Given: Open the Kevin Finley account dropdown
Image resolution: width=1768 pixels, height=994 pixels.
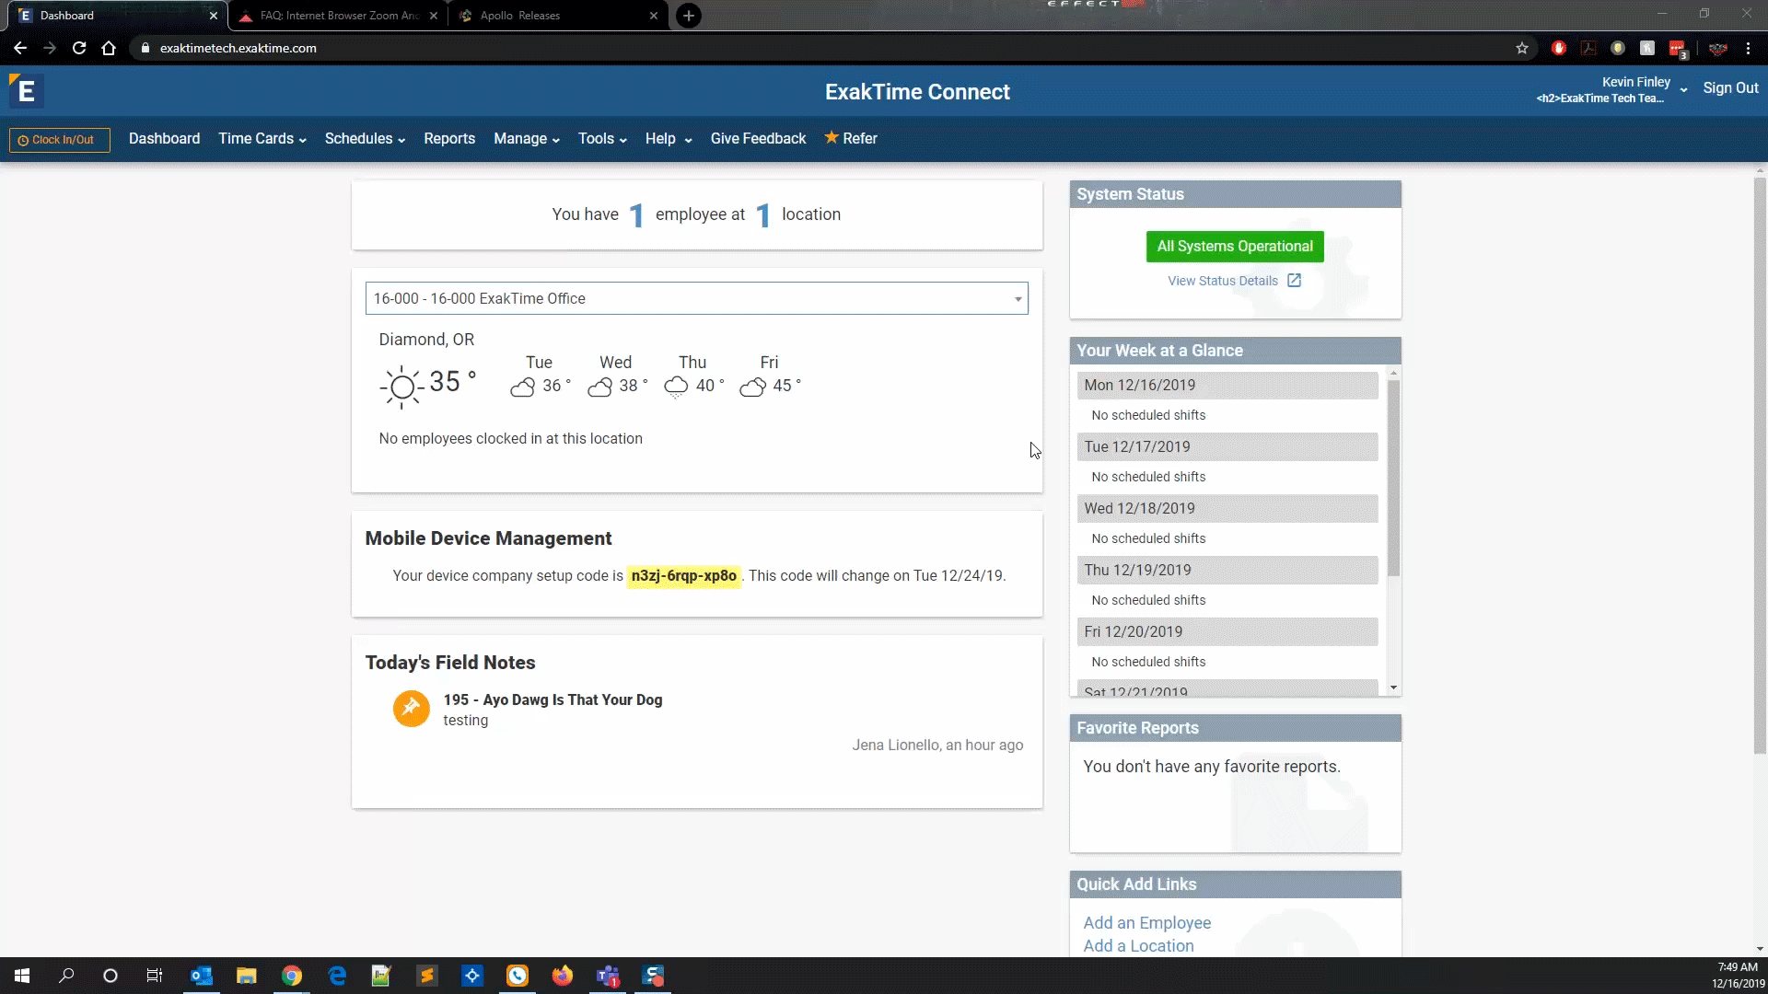Looking at the screenshot, I should click(1611, 89).
